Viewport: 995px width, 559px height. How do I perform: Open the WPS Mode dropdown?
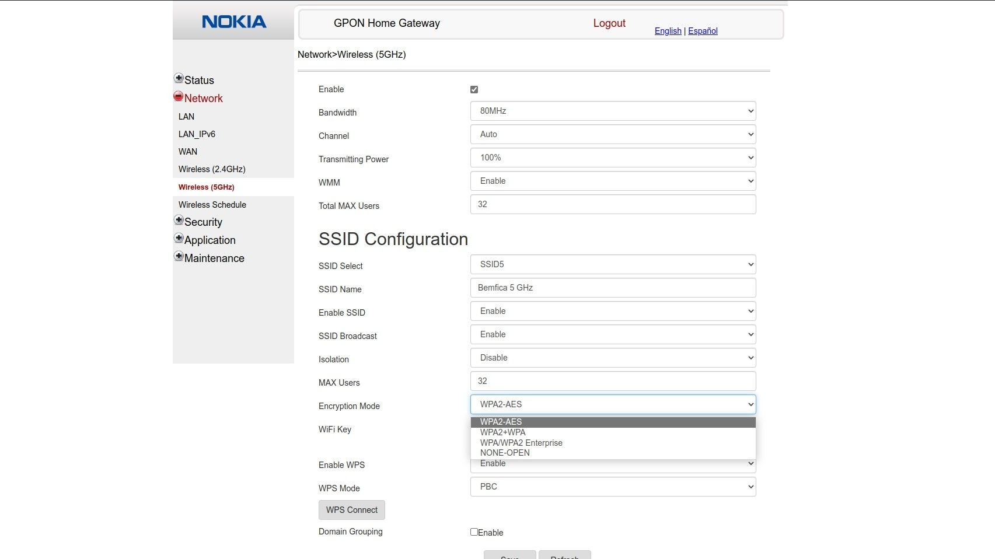(613, 486)
